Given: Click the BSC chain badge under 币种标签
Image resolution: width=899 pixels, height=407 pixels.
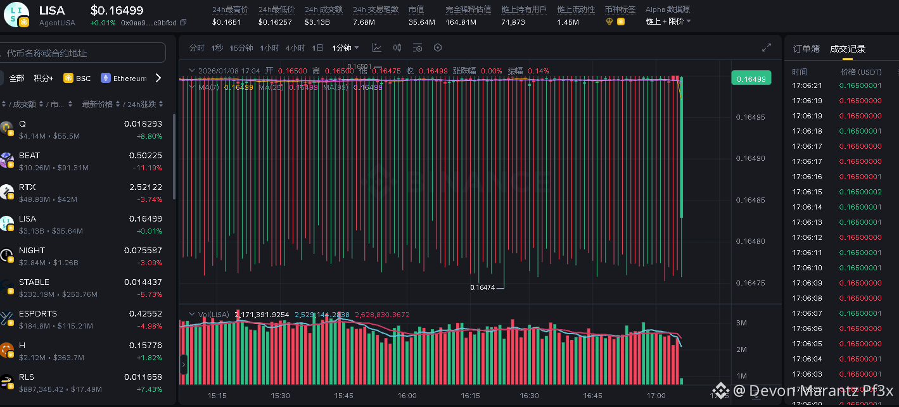Looking at the screenshot, I should (x=621, y=22).
